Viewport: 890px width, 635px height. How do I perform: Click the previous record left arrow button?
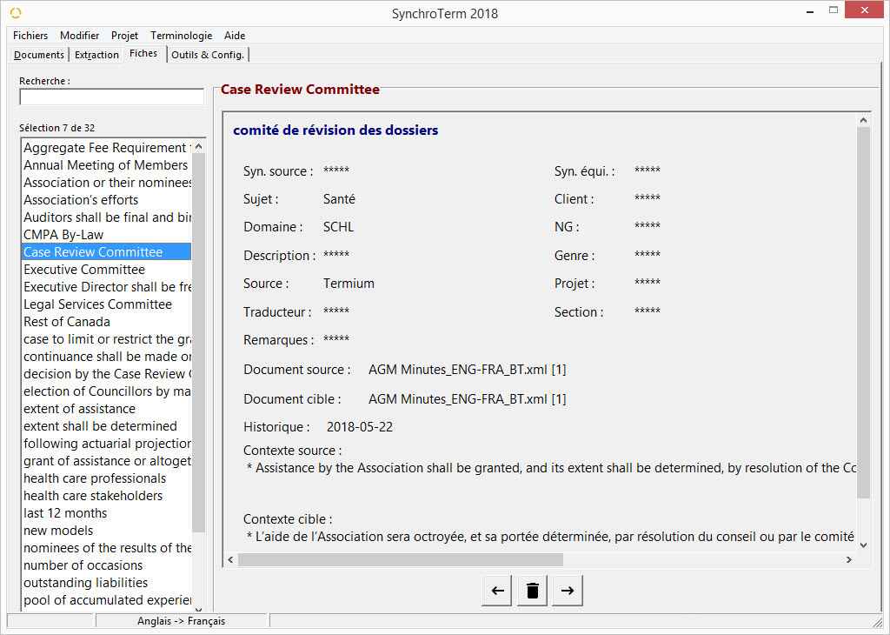point(497,591)
